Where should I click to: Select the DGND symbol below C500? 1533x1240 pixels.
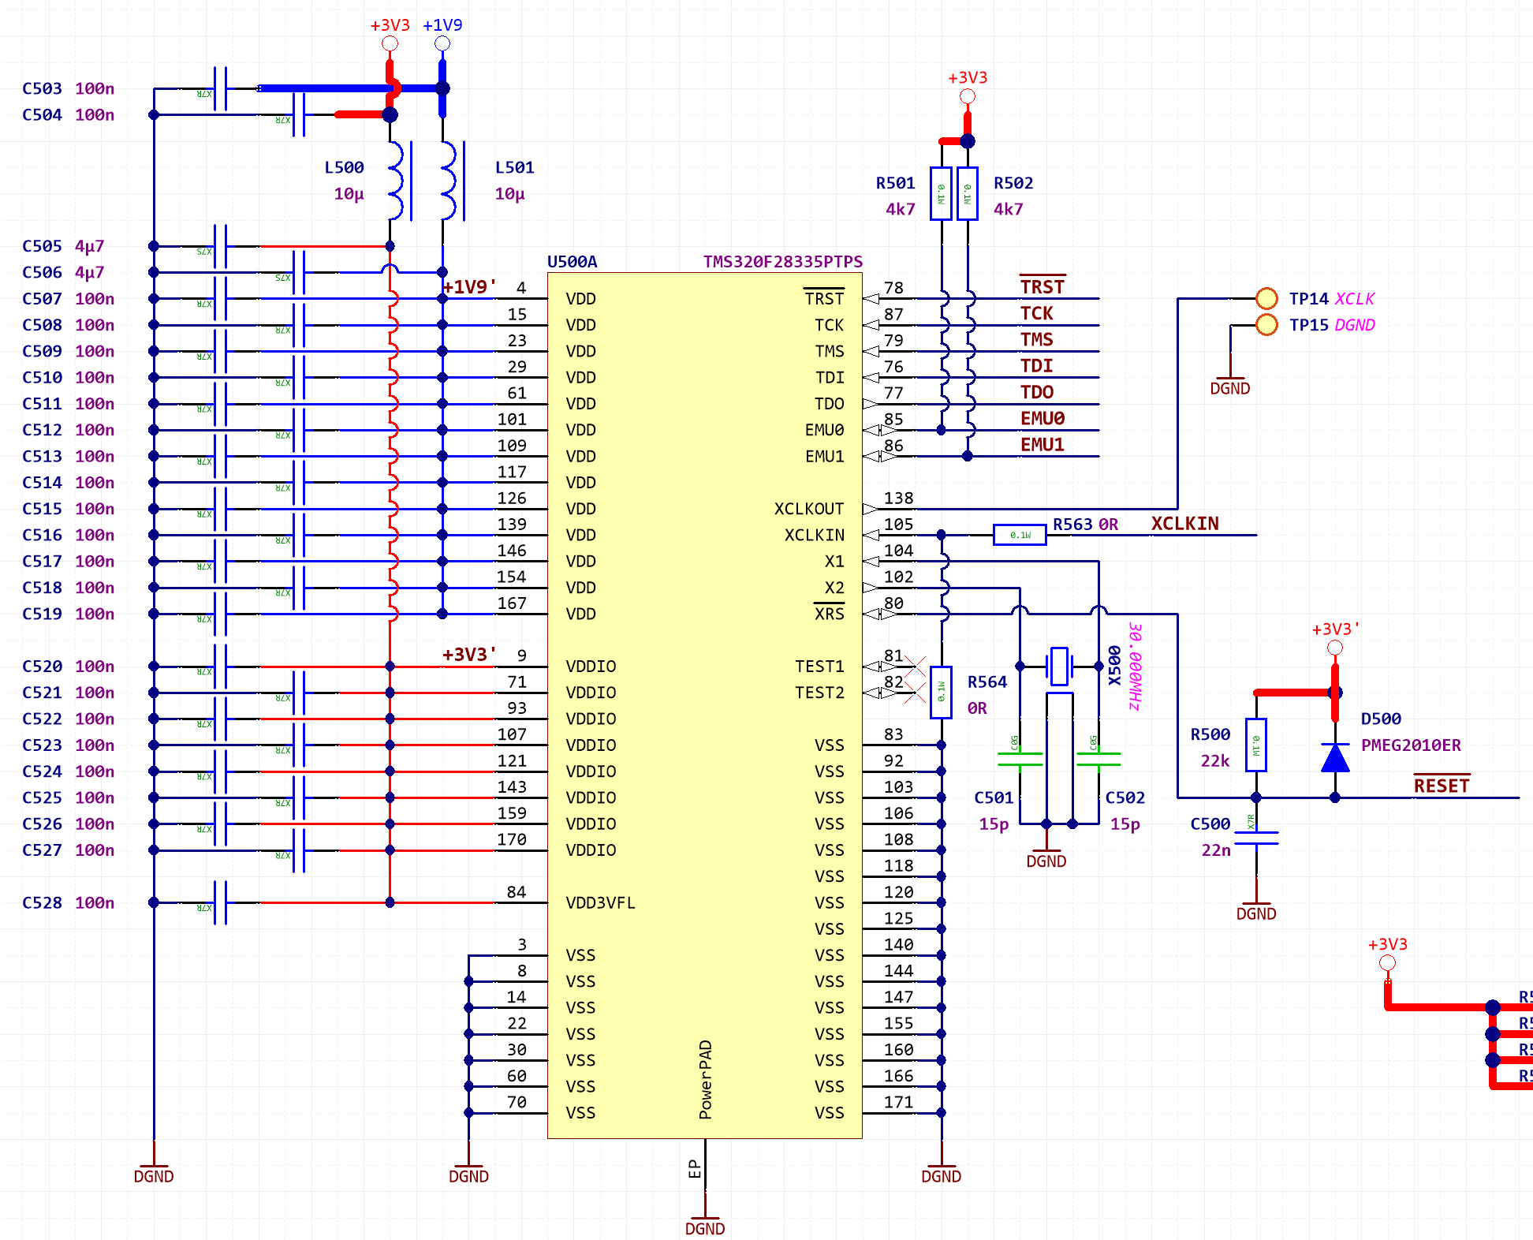1256,911
